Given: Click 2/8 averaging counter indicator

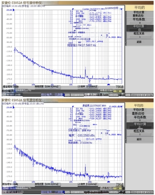Looking at the screenshot, I should point(117,188).
